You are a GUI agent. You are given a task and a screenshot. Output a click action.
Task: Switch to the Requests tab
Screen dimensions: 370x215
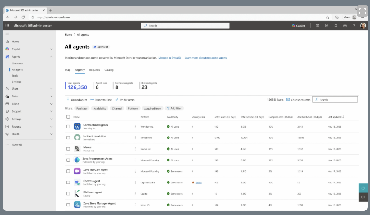(94, 70)
